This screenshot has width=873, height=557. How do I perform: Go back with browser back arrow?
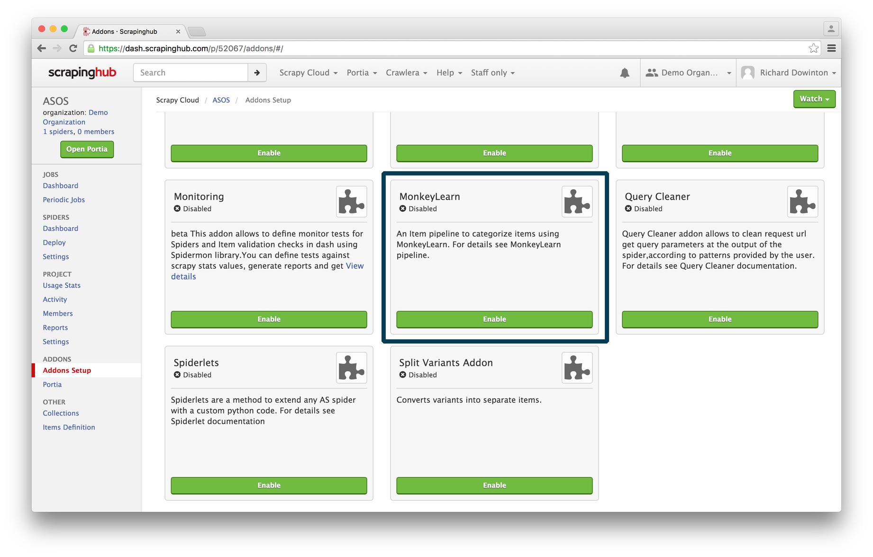click(x=42, y=48)
